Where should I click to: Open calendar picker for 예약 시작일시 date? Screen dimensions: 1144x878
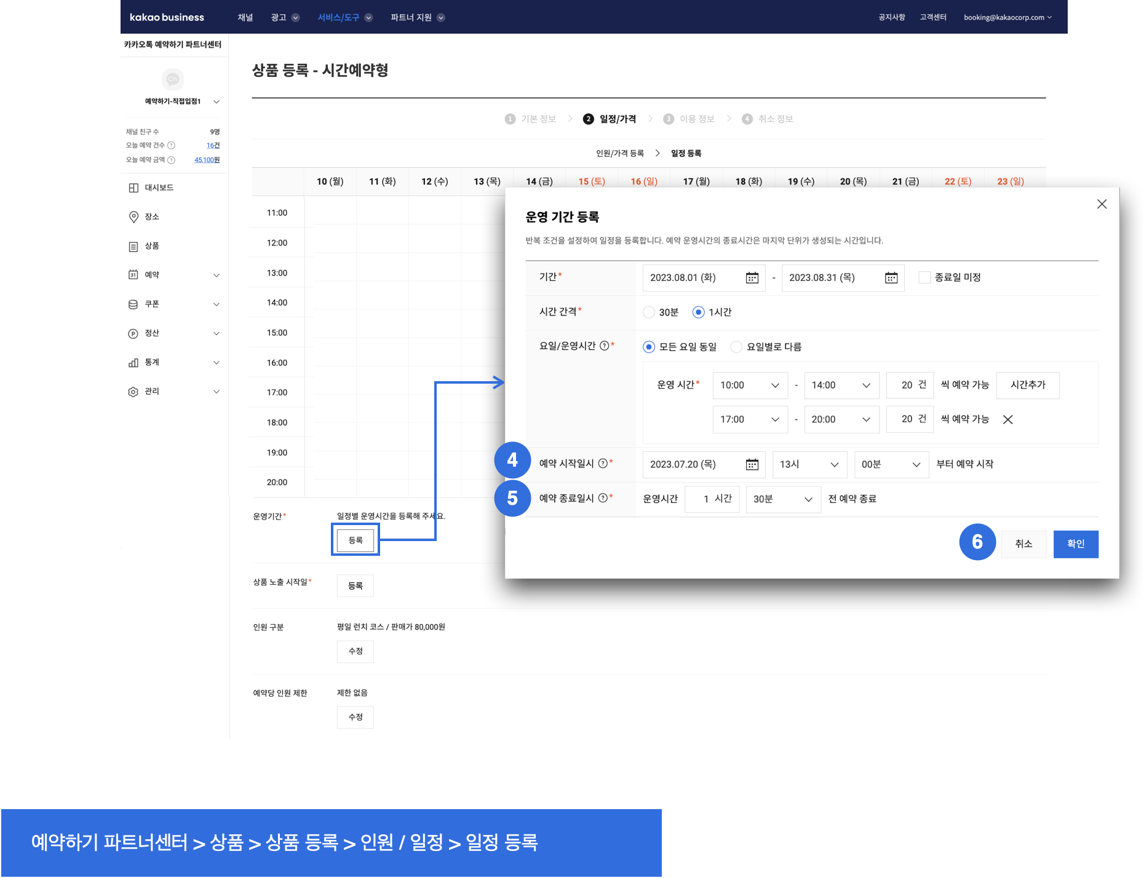[x=752, y=465]
